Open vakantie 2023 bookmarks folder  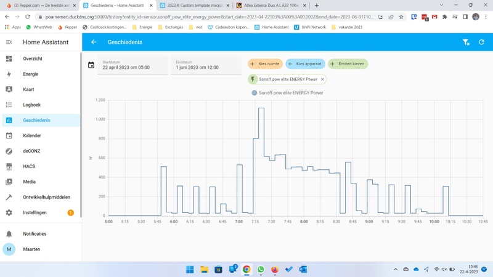click(347, 27)
